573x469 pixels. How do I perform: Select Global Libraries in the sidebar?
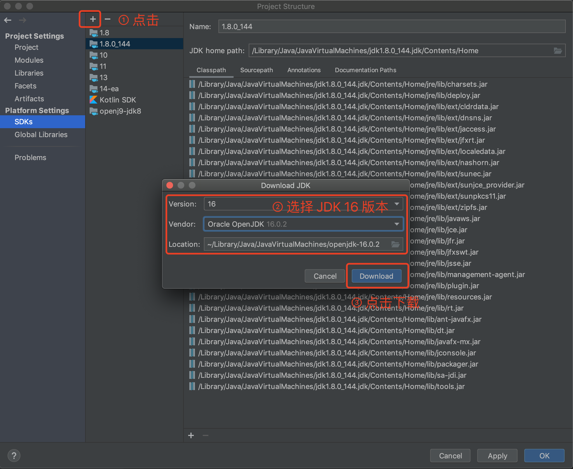[41, 135]
